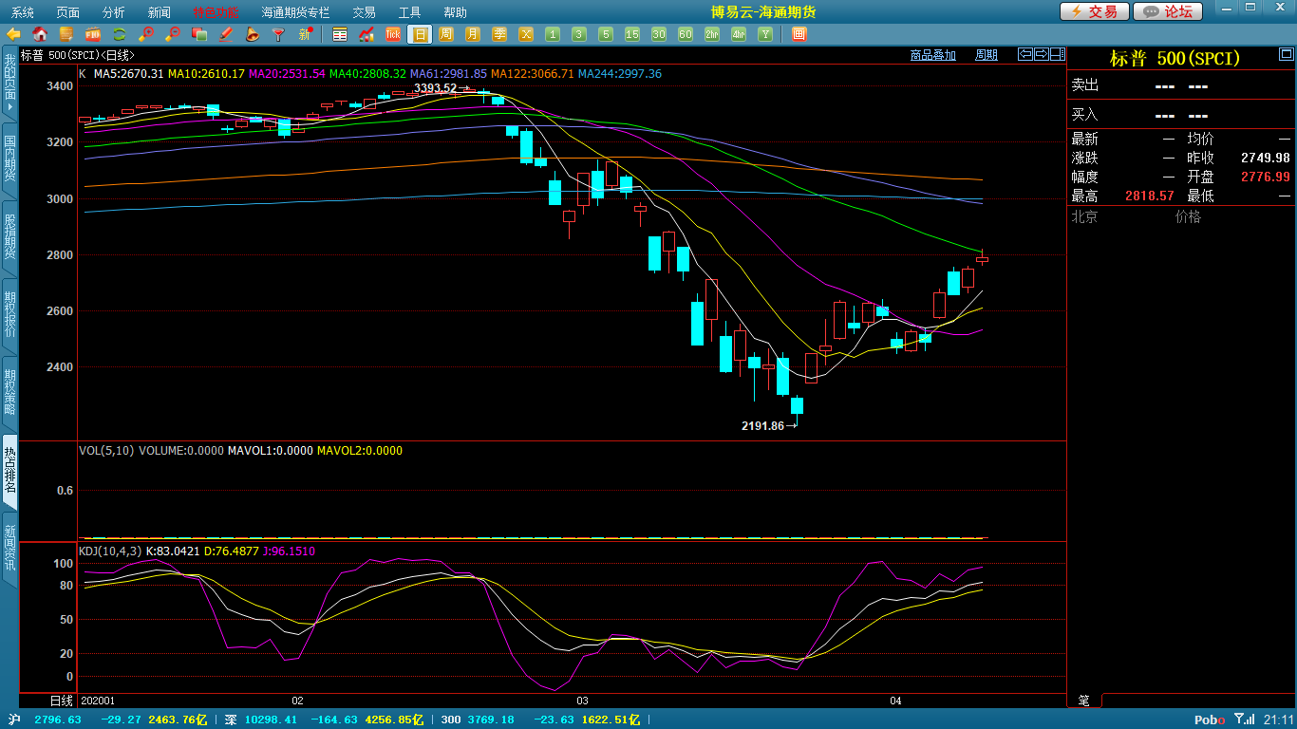Open the 周期 period dropdown link
The image size is (1297, 729).
click(987, 55)
